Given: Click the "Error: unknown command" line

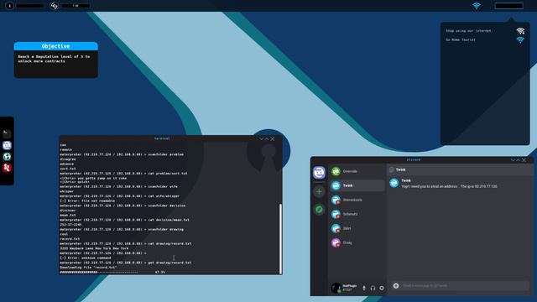Looking at the screenshot, I should [86, 258].
